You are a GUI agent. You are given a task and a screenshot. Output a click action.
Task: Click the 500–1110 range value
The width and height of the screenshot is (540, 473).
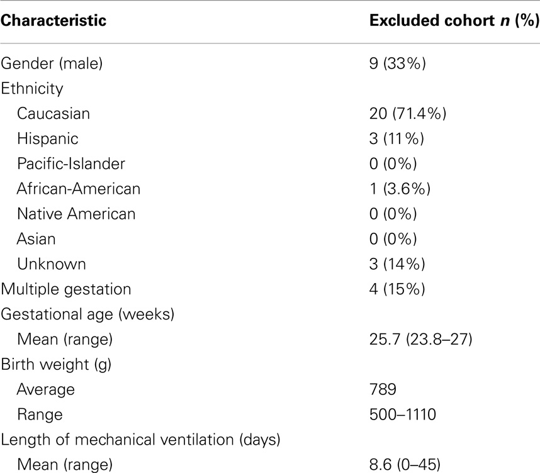click(403, 415)
